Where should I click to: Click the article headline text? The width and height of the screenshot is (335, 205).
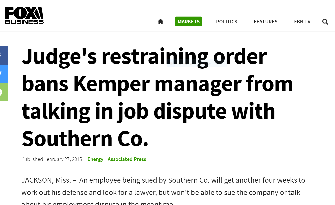[157, 97]
